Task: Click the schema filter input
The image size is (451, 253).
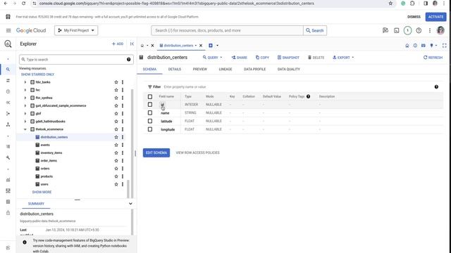Action: 297,87
